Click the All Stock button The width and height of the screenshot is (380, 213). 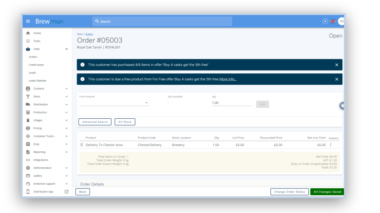pos(125,122)
